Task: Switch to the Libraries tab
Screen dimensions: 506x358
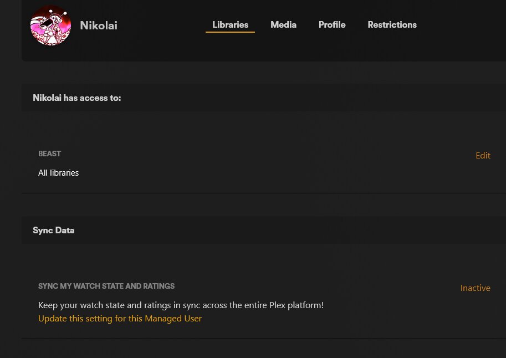Action: pyautogui.click(x=230, y=24)
